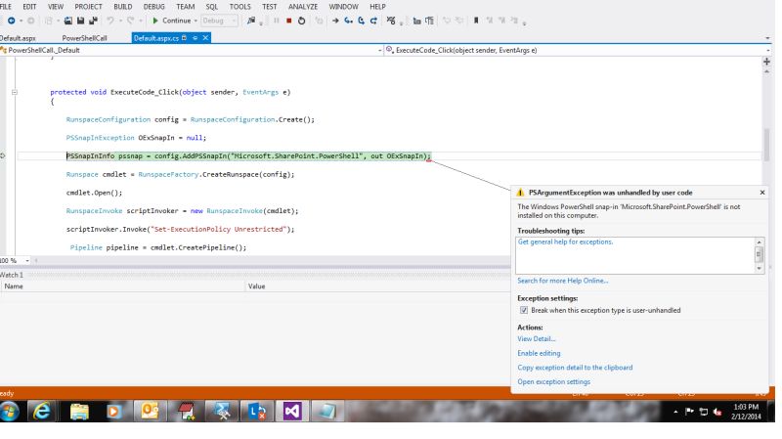782x439 pixels.
Task: Collapse the ExecuteCode_Click method outline
Action: click(15, 92)
